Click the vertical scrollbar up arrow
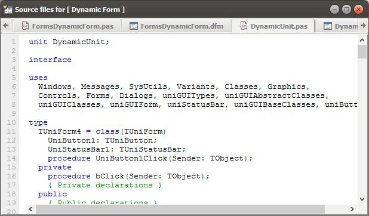Screen dimensions: 369x216 coord(362,40)
